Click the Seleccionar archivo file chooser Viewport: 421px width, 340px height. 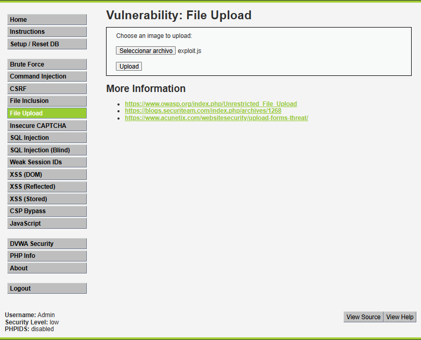146,51
